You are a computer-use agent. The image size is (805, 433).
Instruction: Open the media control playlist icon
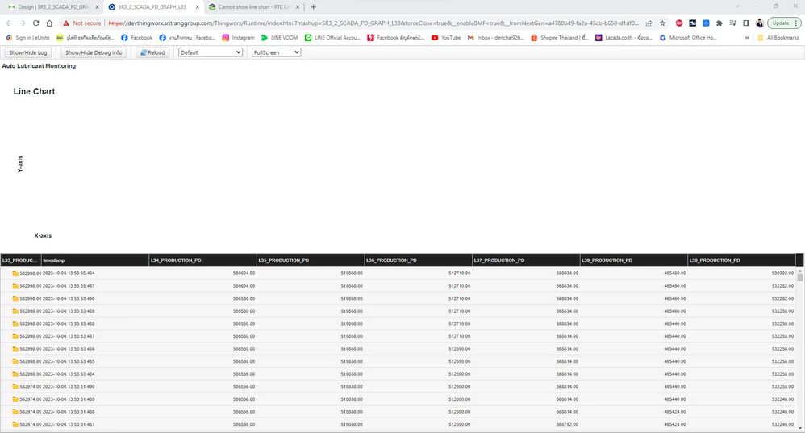tap(732, 23)
